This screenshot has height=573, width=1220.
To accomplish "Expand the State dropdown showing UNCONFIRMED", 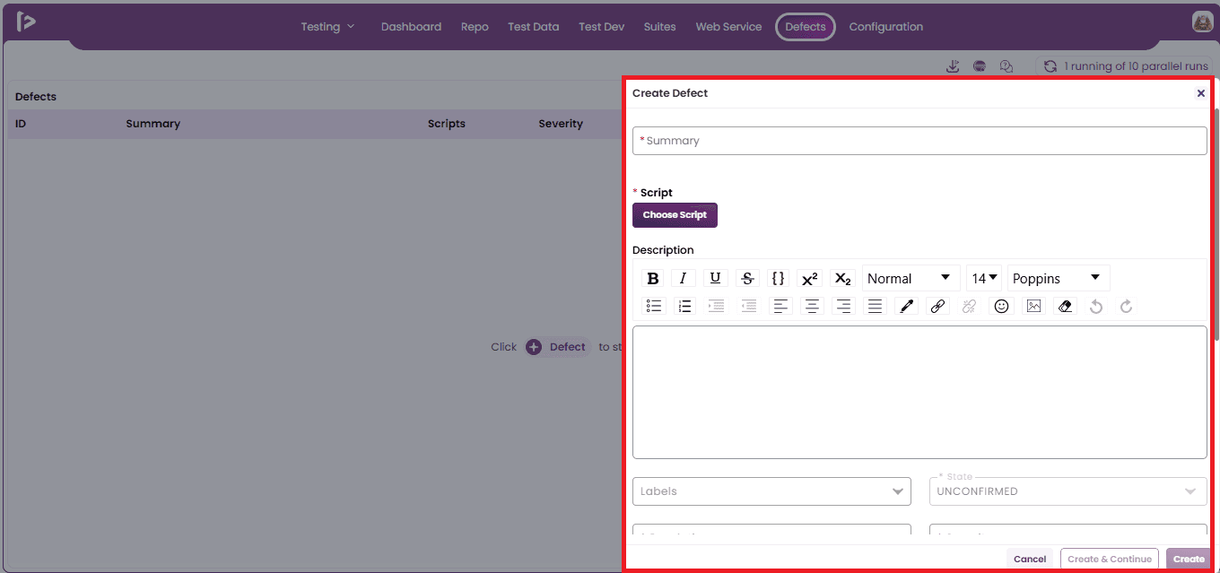I will click(x=1067, y=491).
